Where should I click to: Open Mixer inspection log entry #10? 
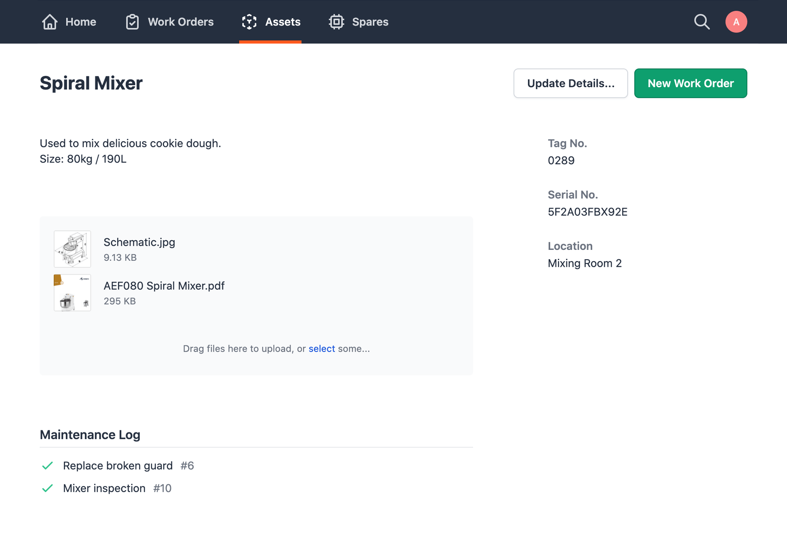(x=104, y=488)
